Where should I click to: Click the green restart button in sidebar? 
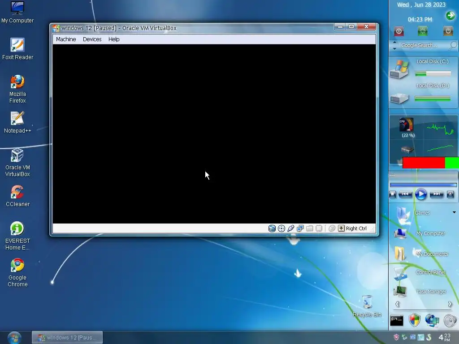(x=422, y=31)
